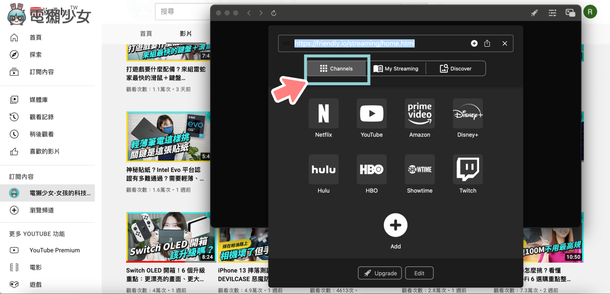The image size is (610, 294).
Task: Switch to the Discover tab
Action: coord(456,68)
